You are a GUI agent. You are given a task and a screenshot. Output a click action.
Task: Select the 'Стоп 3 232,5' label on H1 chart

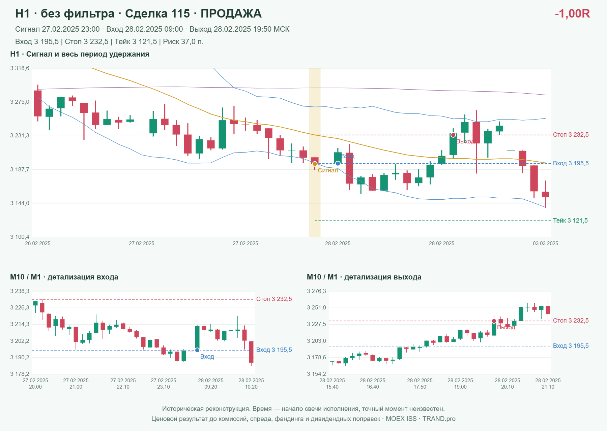pyautogui.click(x=571, y=135)
